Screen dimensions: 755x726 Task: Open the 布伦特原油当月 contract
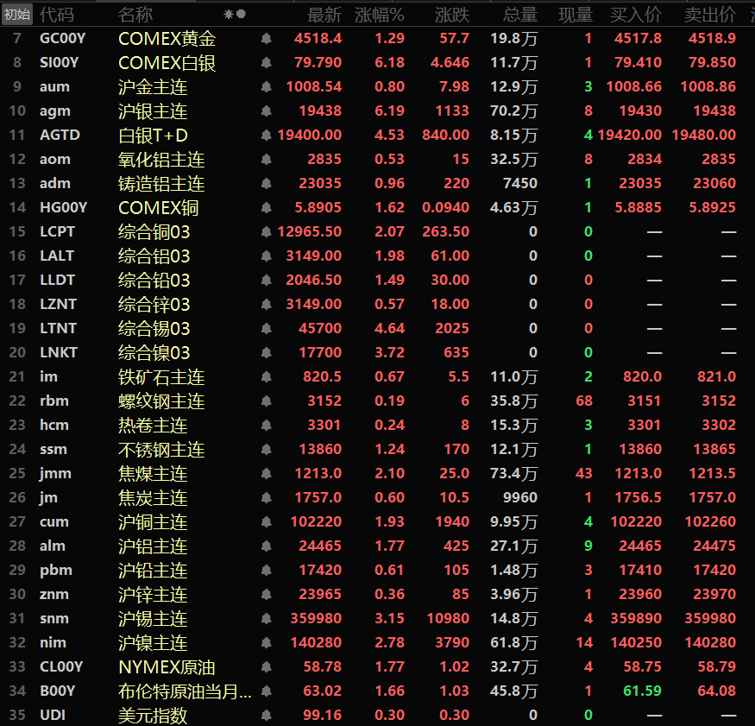[185, 691]
